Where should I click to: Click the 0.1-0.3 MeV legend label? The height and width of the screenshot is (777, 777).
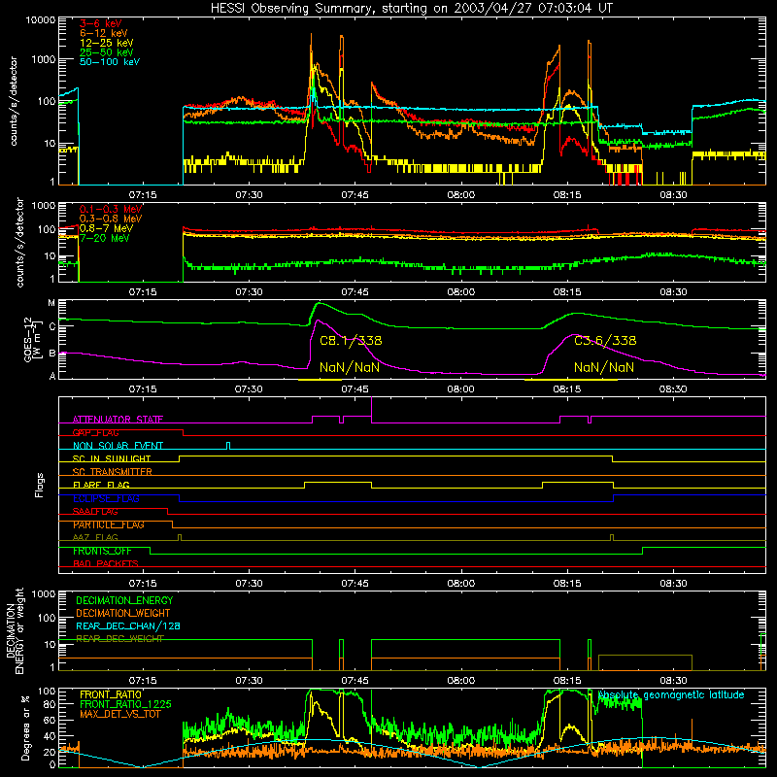(x=111, y=209)
